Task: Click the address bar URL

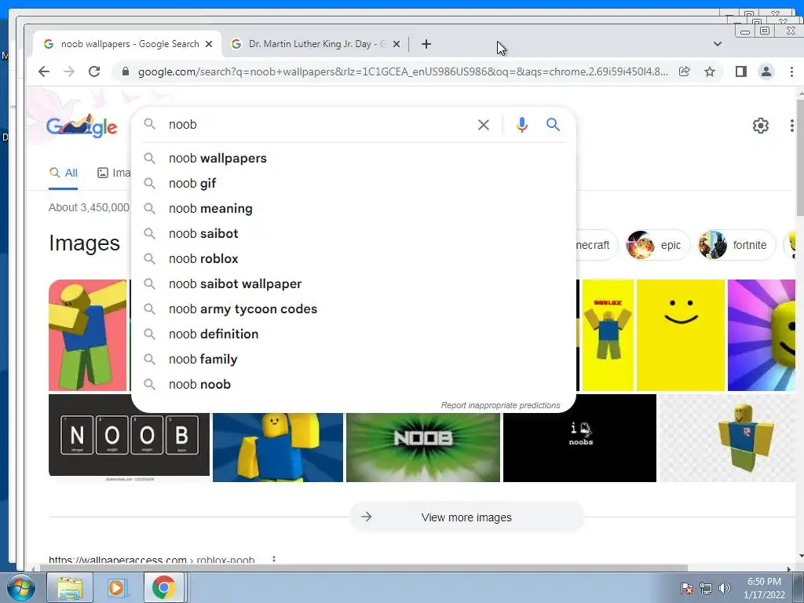Action: click(403, 71)
